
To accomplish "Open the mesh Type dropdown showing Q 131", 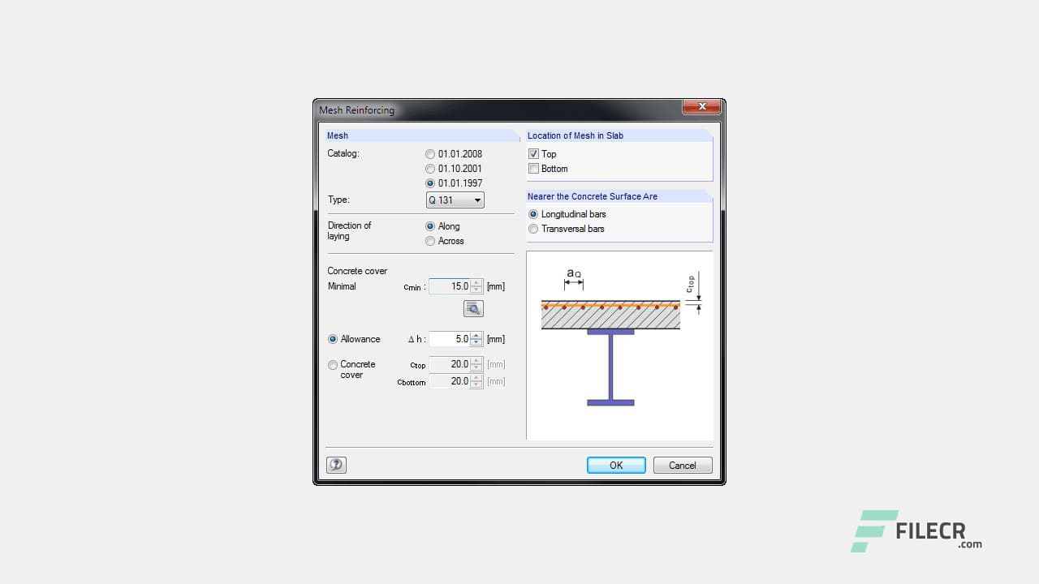I will [x=477, y=200].
